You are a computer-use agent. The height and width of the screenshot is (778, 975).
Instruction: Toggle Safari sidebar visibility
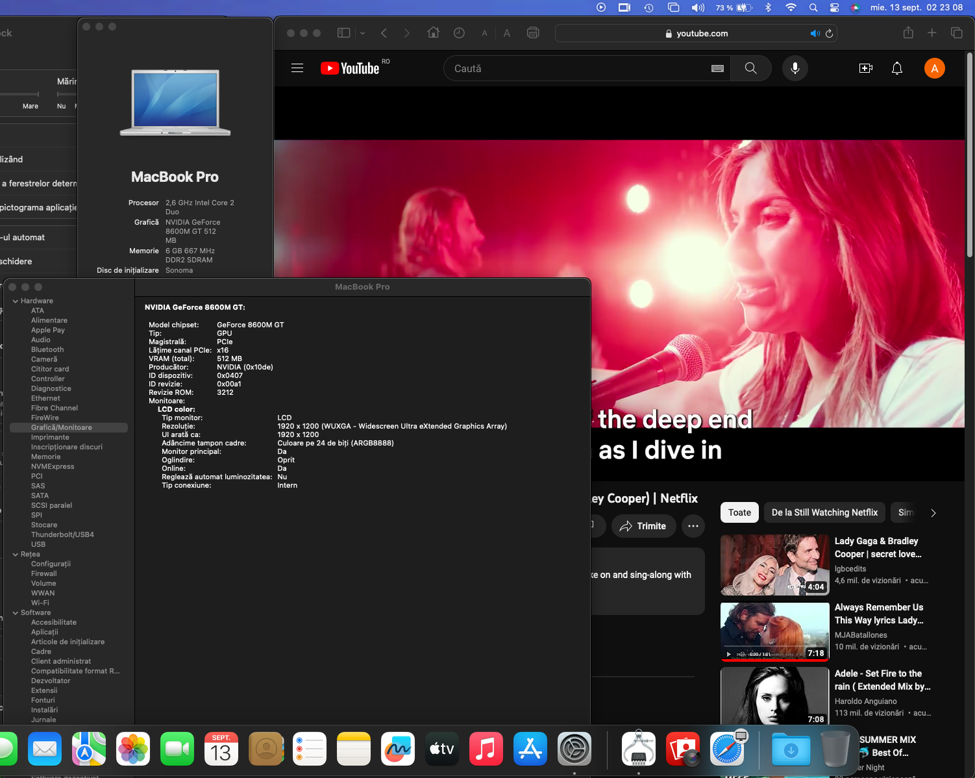click(x=344, y=33)
